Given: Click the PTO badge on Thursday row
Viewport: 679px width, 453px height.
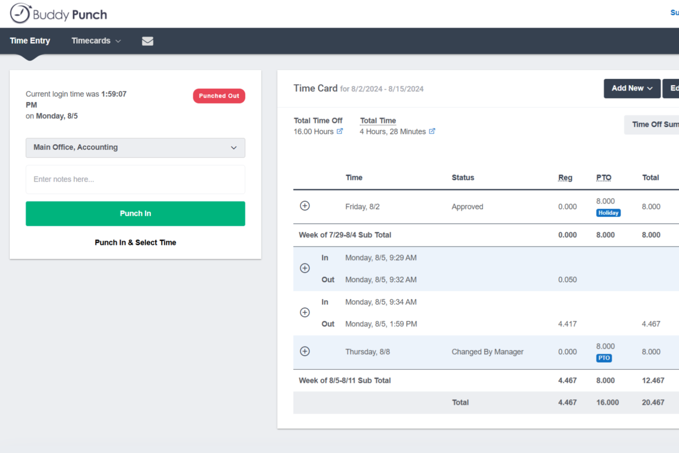Looking at the screenshot, I should (x=604, y=358).
